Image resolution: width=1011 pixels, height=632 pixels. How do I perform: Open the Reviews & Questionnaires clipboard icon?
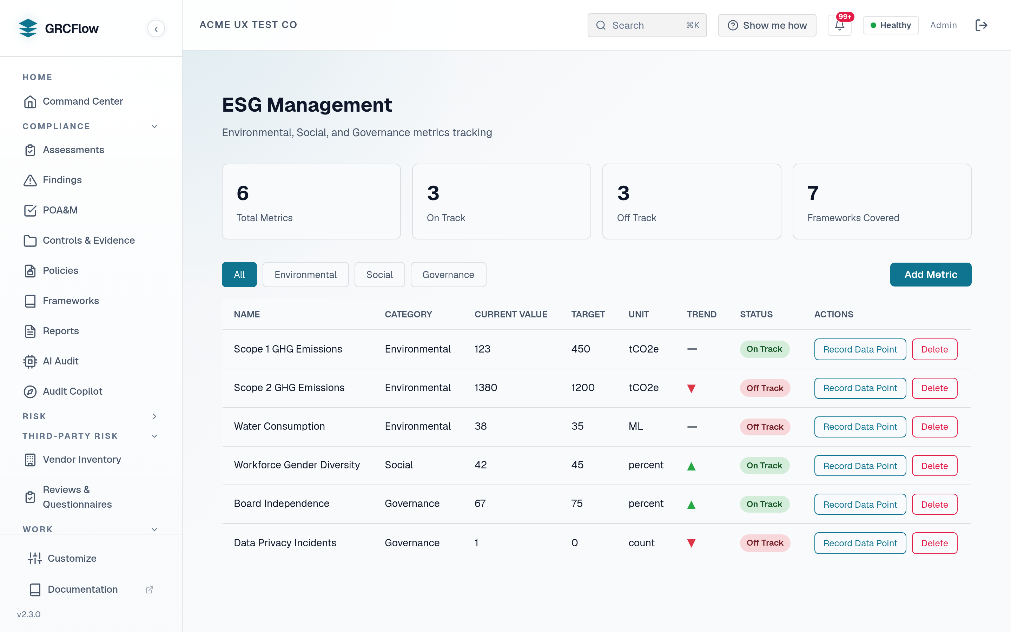[30, 497]
